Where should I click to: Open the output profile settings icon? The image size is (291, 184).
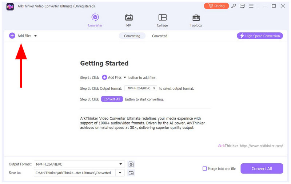click(131, 164)
